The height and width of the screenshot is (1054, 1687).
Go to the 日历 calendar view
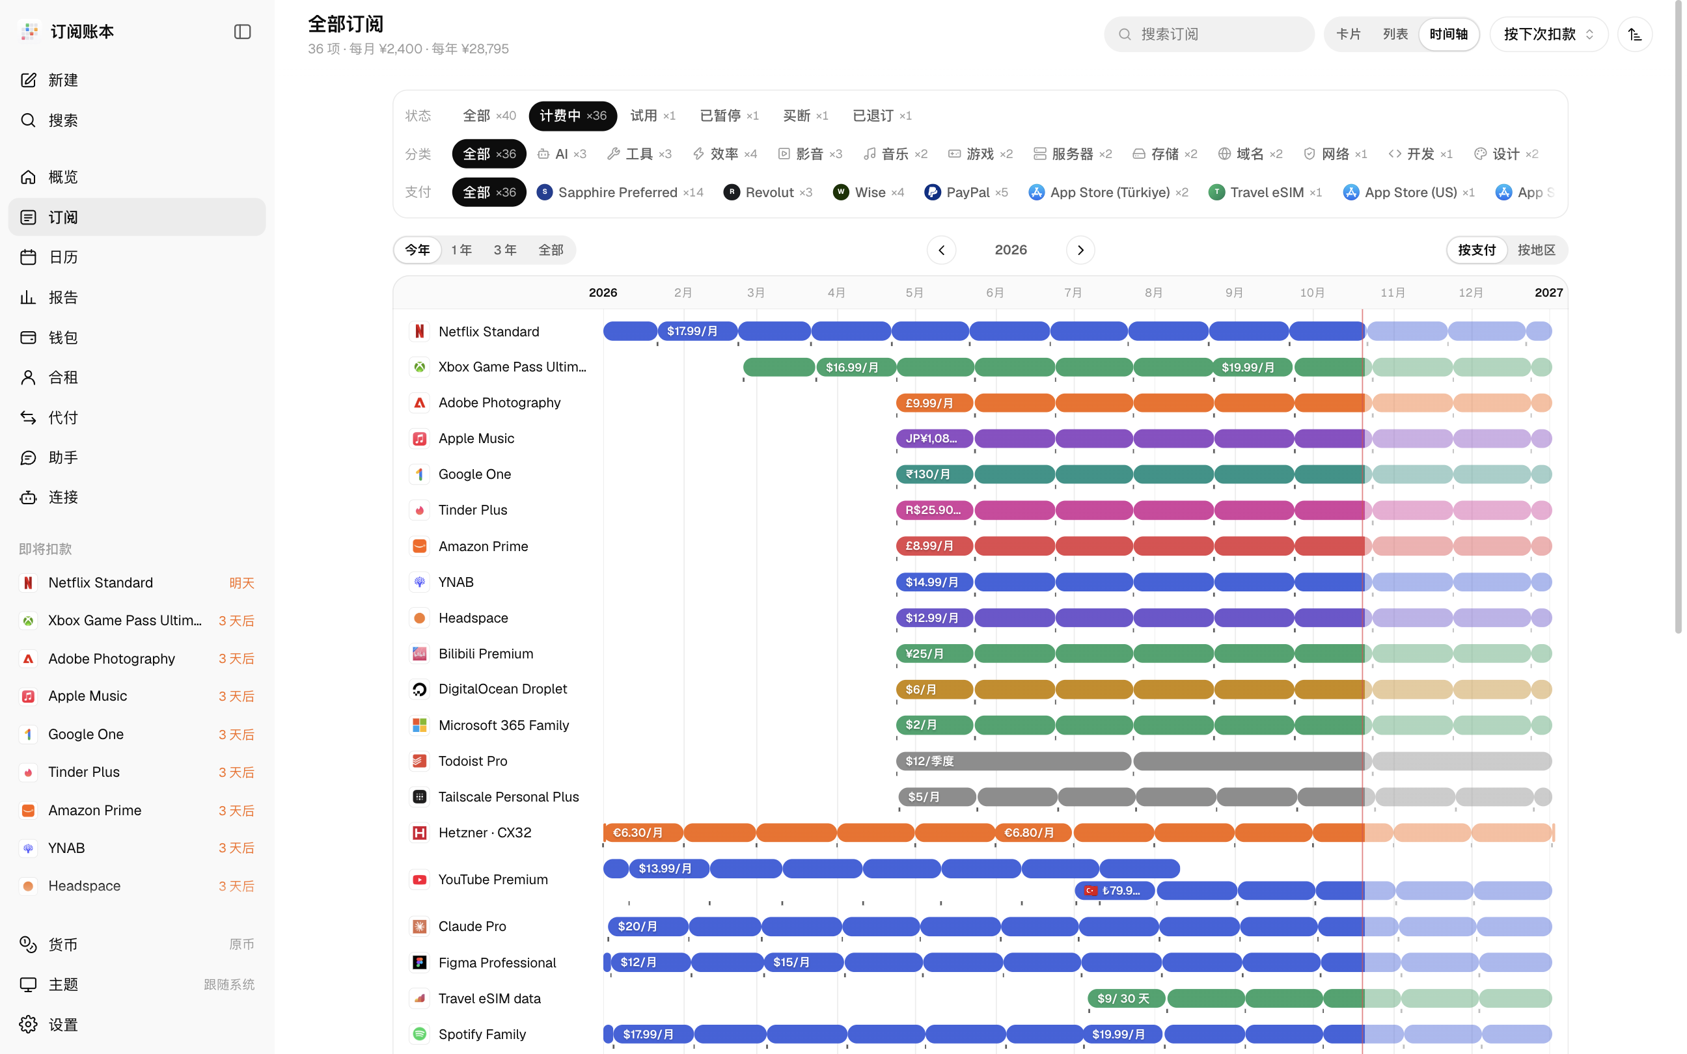137,257
